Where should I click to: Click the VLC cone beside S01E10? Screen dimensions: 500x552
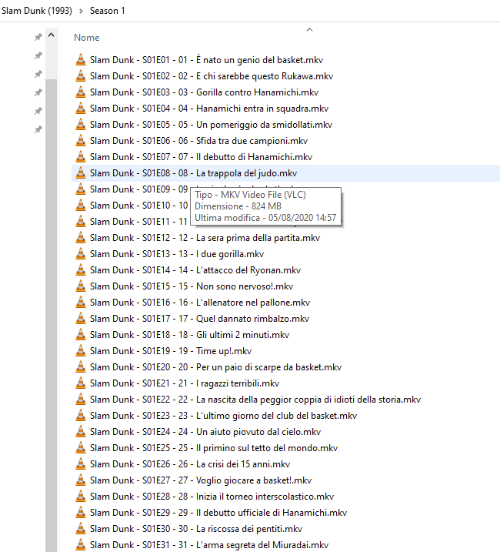(x=81, y=206)
